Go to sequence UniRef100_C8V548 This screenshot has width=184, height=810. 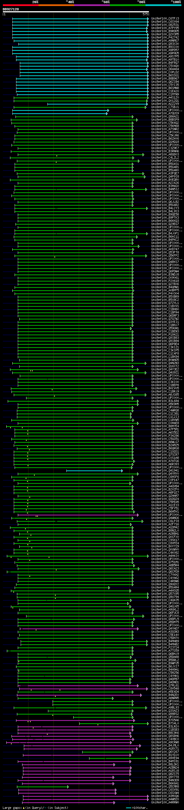[165, 689]
